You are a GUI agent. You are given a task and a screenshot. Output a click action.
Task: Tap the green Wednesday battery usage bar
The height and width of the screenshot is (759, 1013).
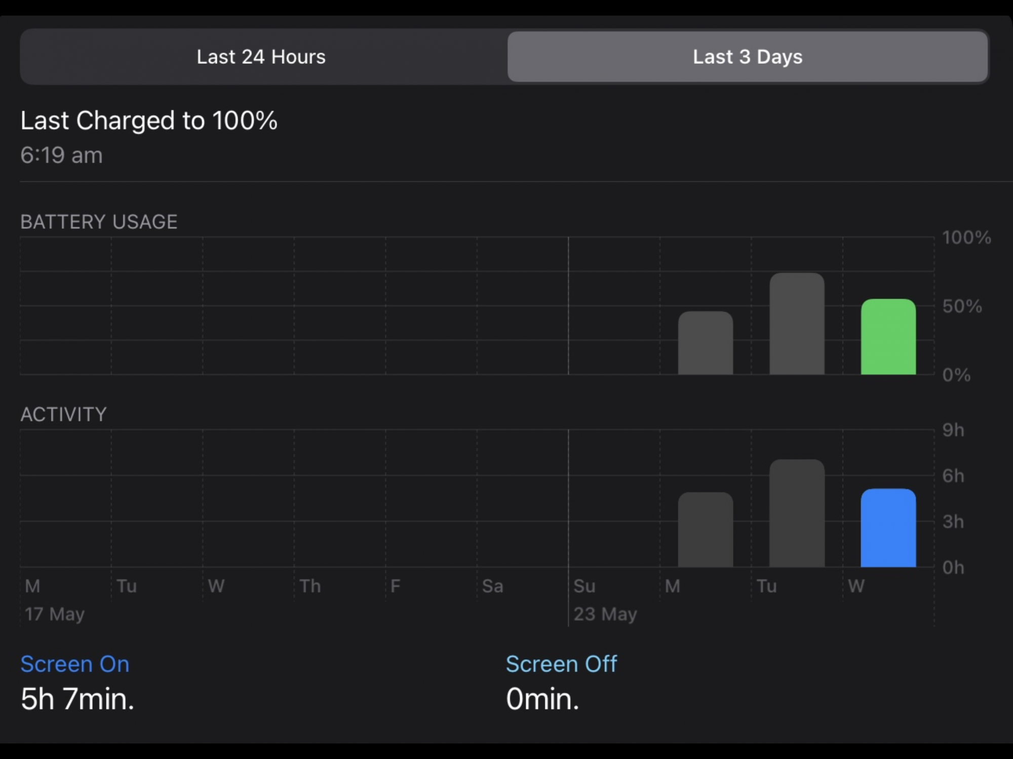coord(888,337)
